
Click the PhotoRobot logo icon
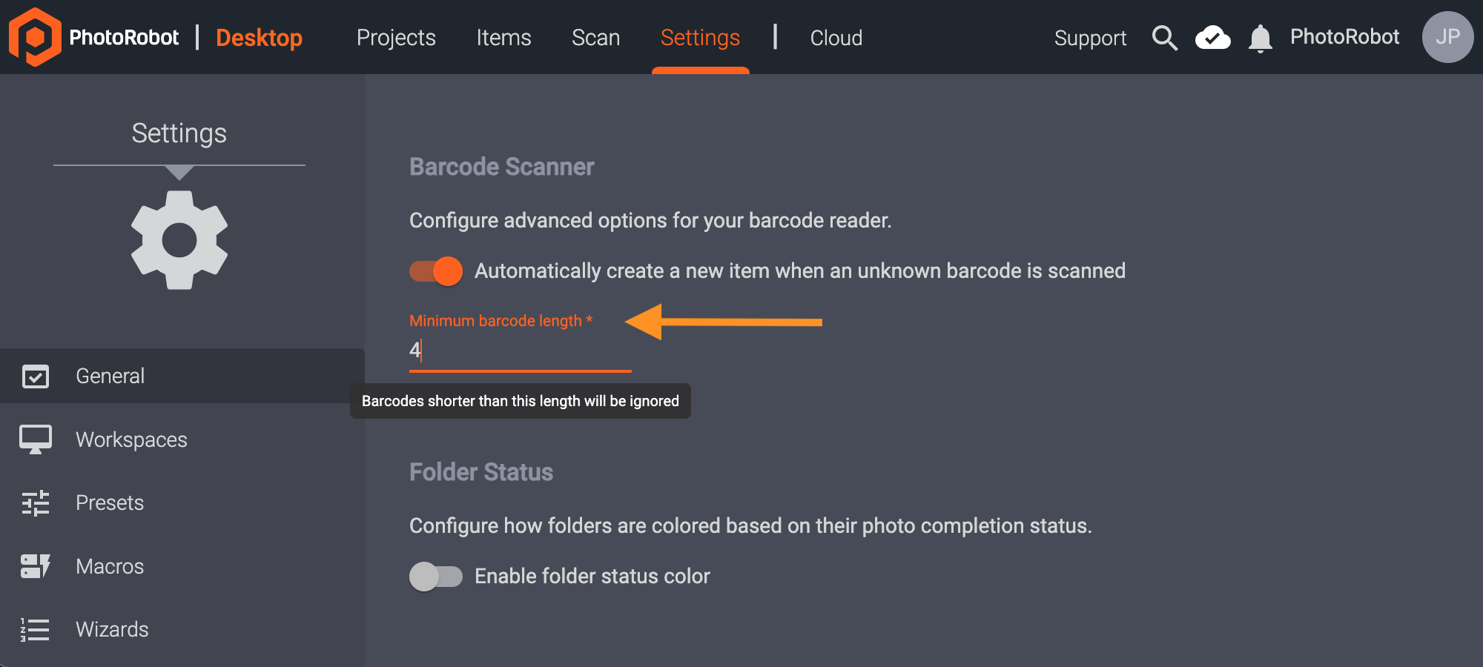pyautogui.click(x=34, y=37)
